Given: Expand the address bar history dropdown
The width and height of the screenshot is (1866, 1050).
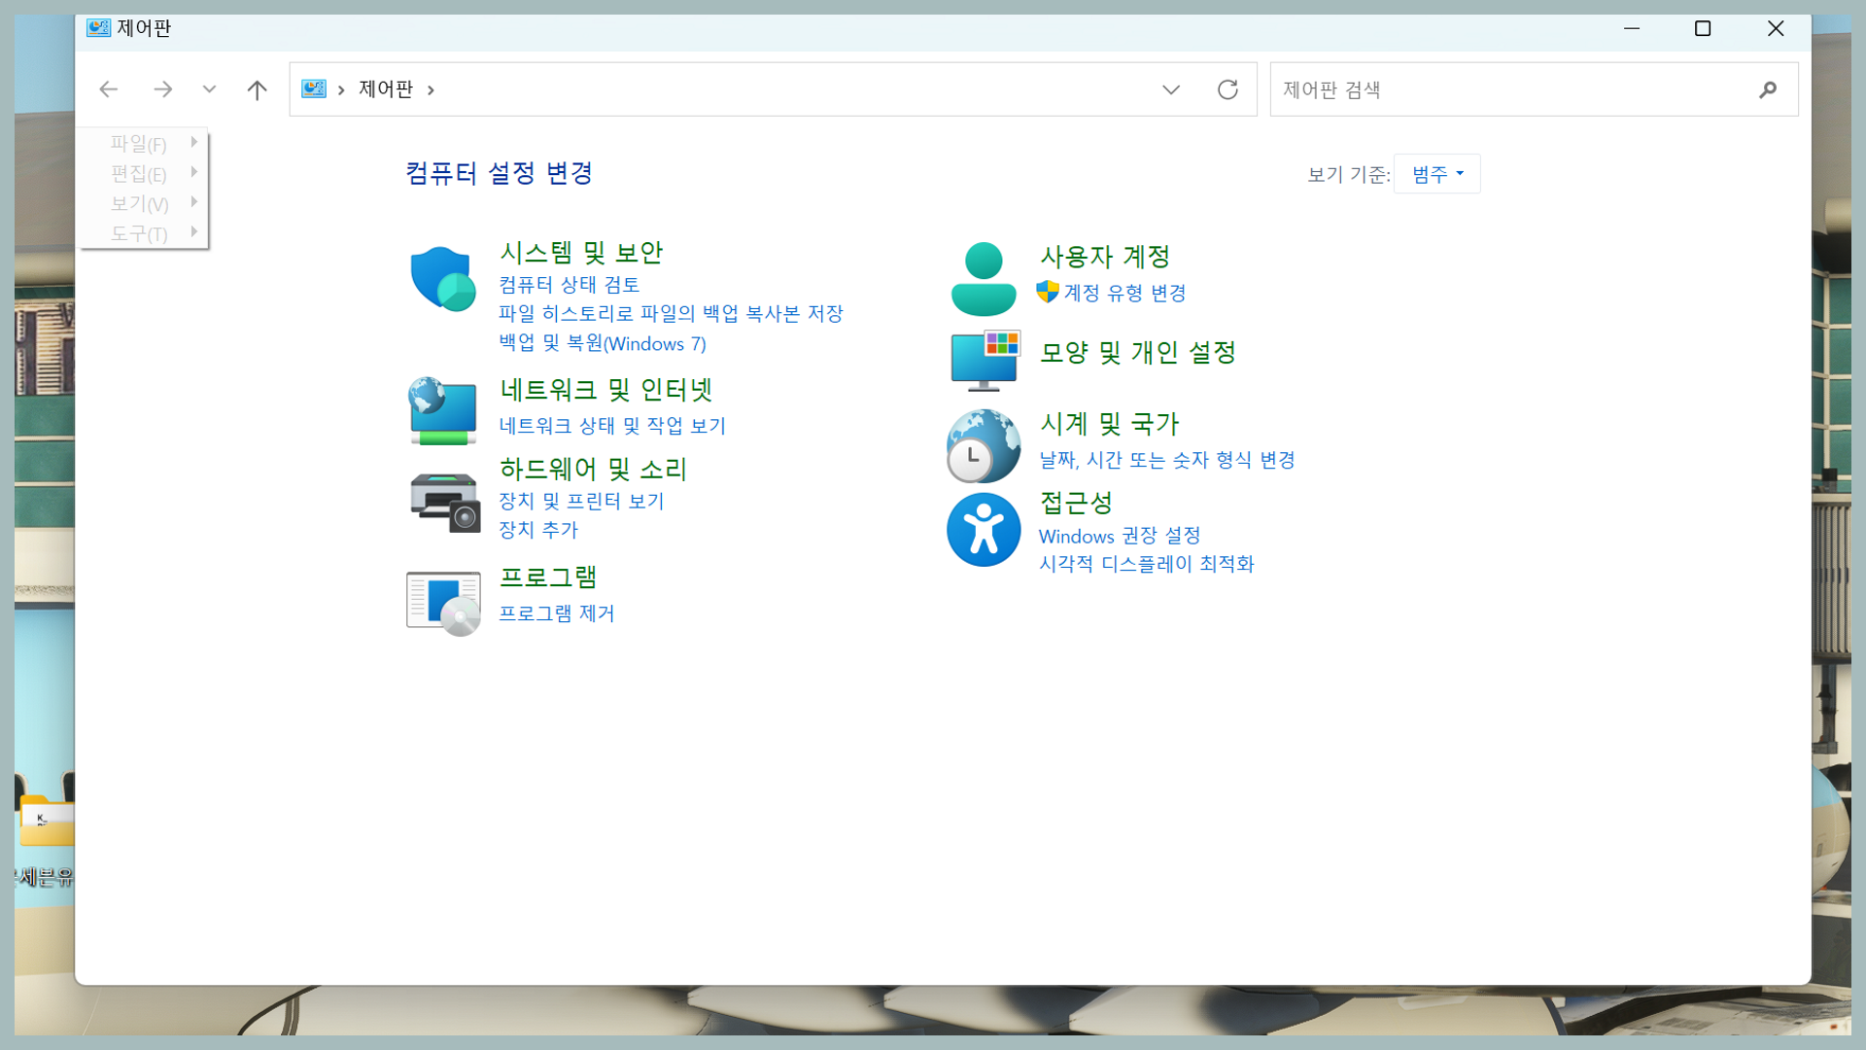Looking at the screenshot, I should click(1171, 89).
